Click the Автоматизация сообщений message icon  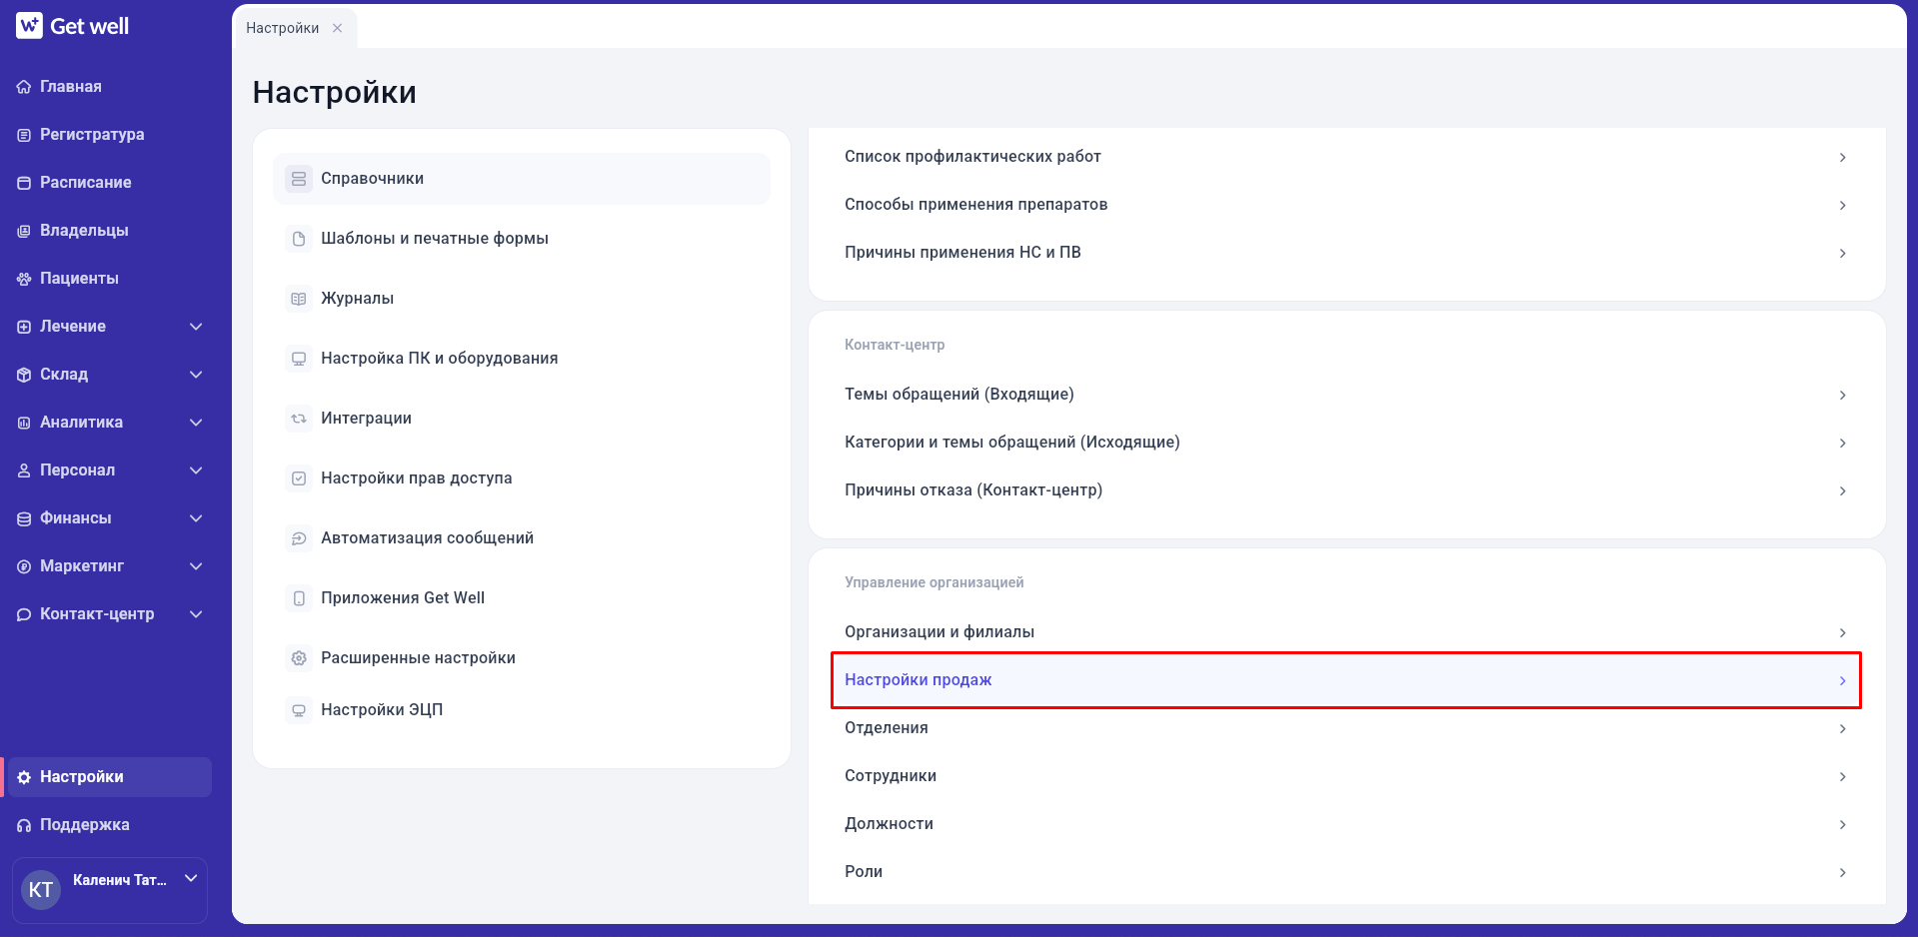click(x=299, y=538)
